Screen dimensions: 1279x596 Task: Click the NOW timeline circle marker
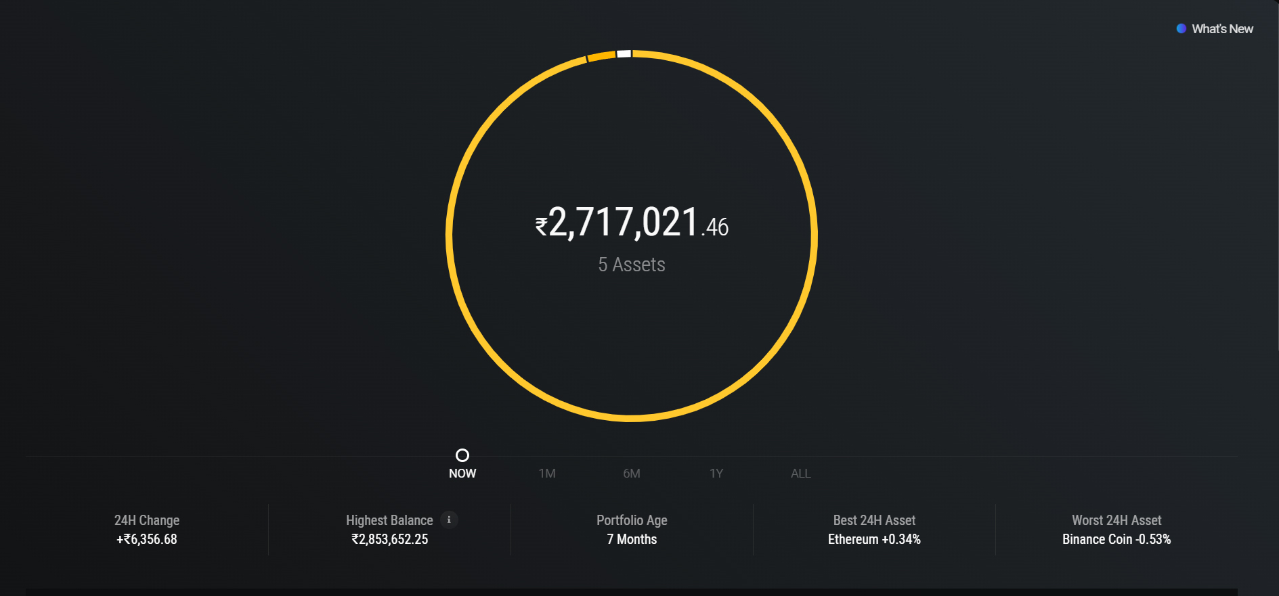(x=462, y=455)
